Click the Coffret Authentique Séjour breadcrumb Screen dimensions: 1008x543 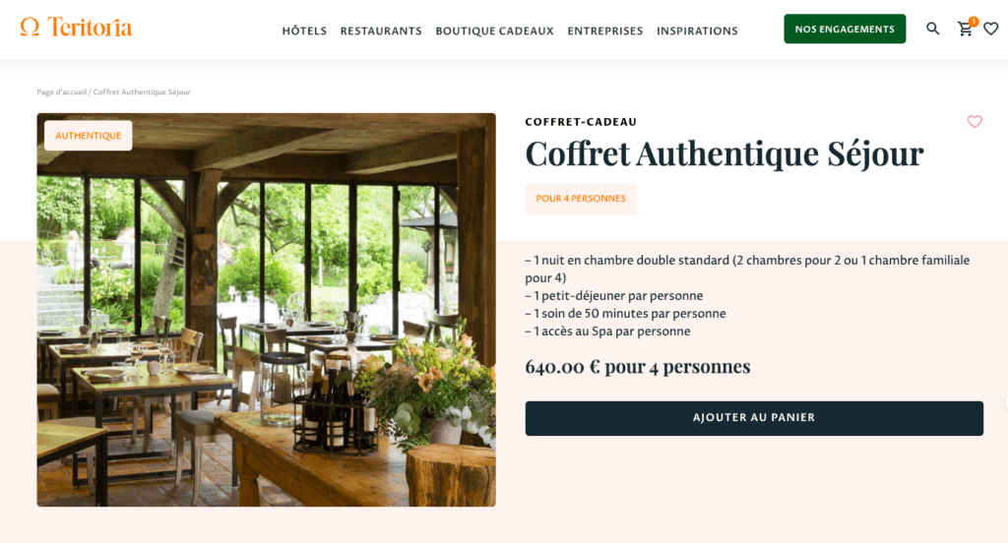pyautogui.click(x=142, y=91)
